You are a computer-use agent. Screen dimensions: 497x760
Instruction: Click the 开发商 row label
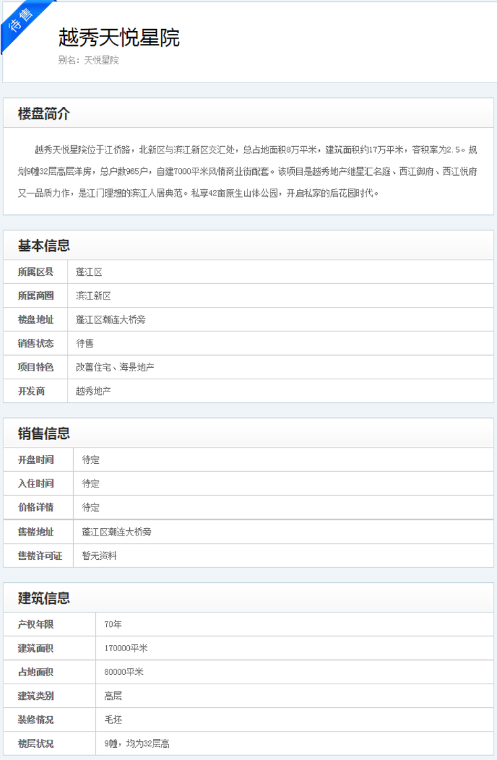click(x=31, y=391)
